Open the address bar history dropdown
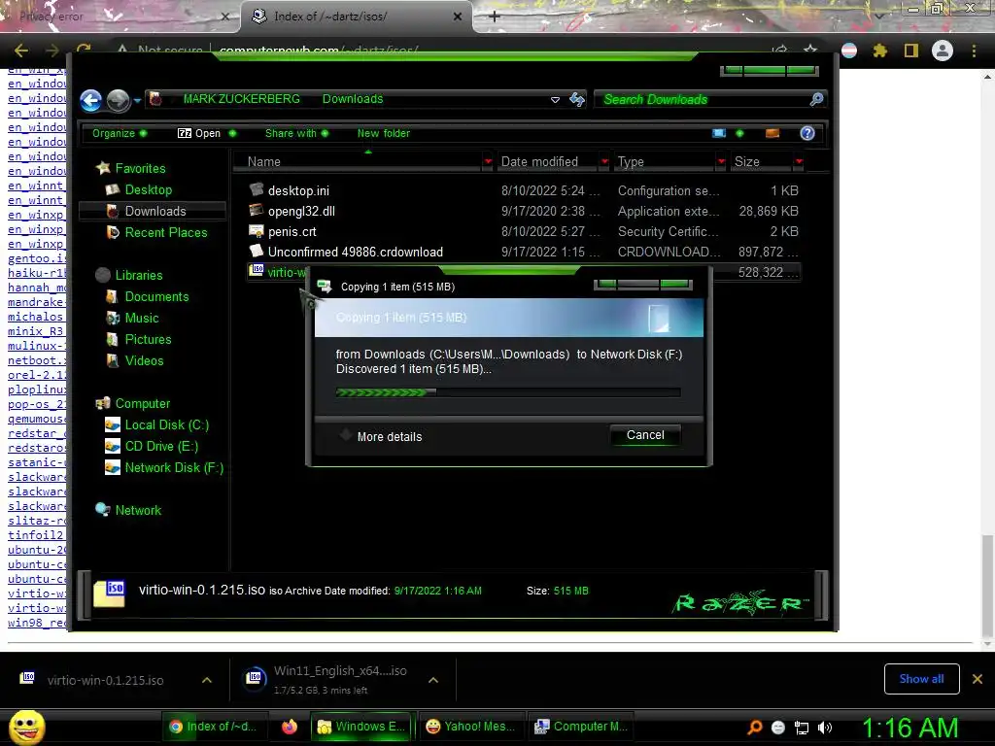This screenshot has height=746, width=995. coord(555,100)
